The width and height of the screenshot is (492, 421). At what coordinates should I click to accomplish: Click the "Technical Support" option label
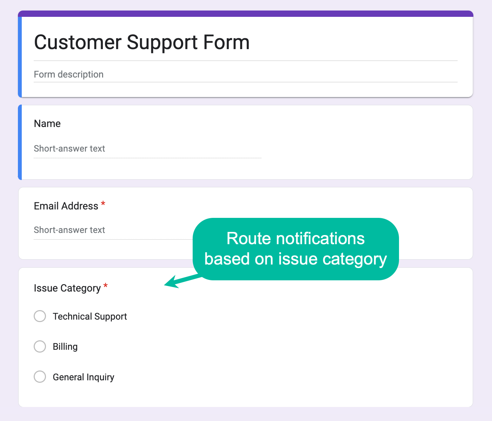click(90, 316)
